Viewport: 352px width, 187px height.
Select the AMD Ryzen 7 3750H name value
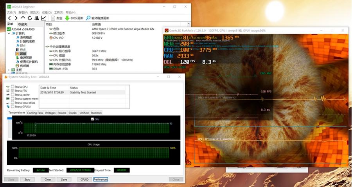[123, 29]
